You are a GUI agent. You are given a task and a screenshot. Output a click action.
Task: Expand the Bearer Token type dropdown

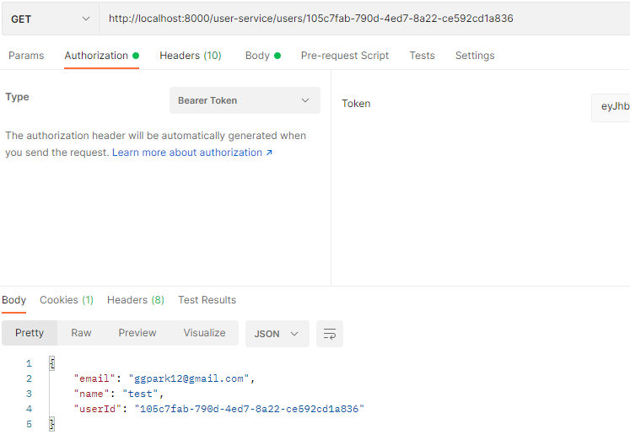click(x=245, y=100)
